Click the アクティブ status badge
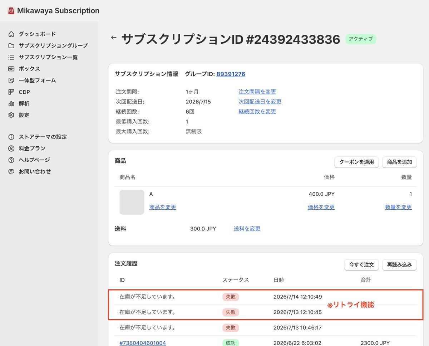 pyautogui.click(x=361, y=39)
